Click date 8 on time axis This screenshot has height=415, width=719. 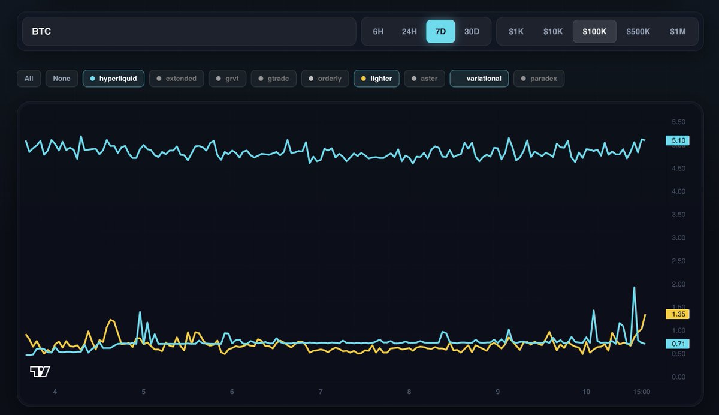tap(409, 392)
